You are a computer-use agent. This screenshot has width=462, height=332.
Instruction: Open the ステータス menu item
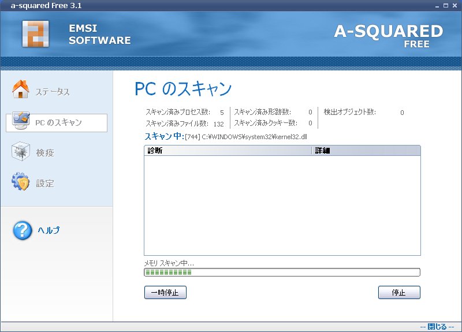53,92
